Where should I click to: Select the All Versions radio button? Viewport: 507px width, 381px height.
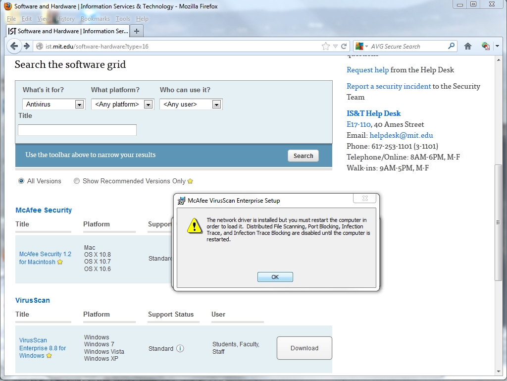(21, 181)
